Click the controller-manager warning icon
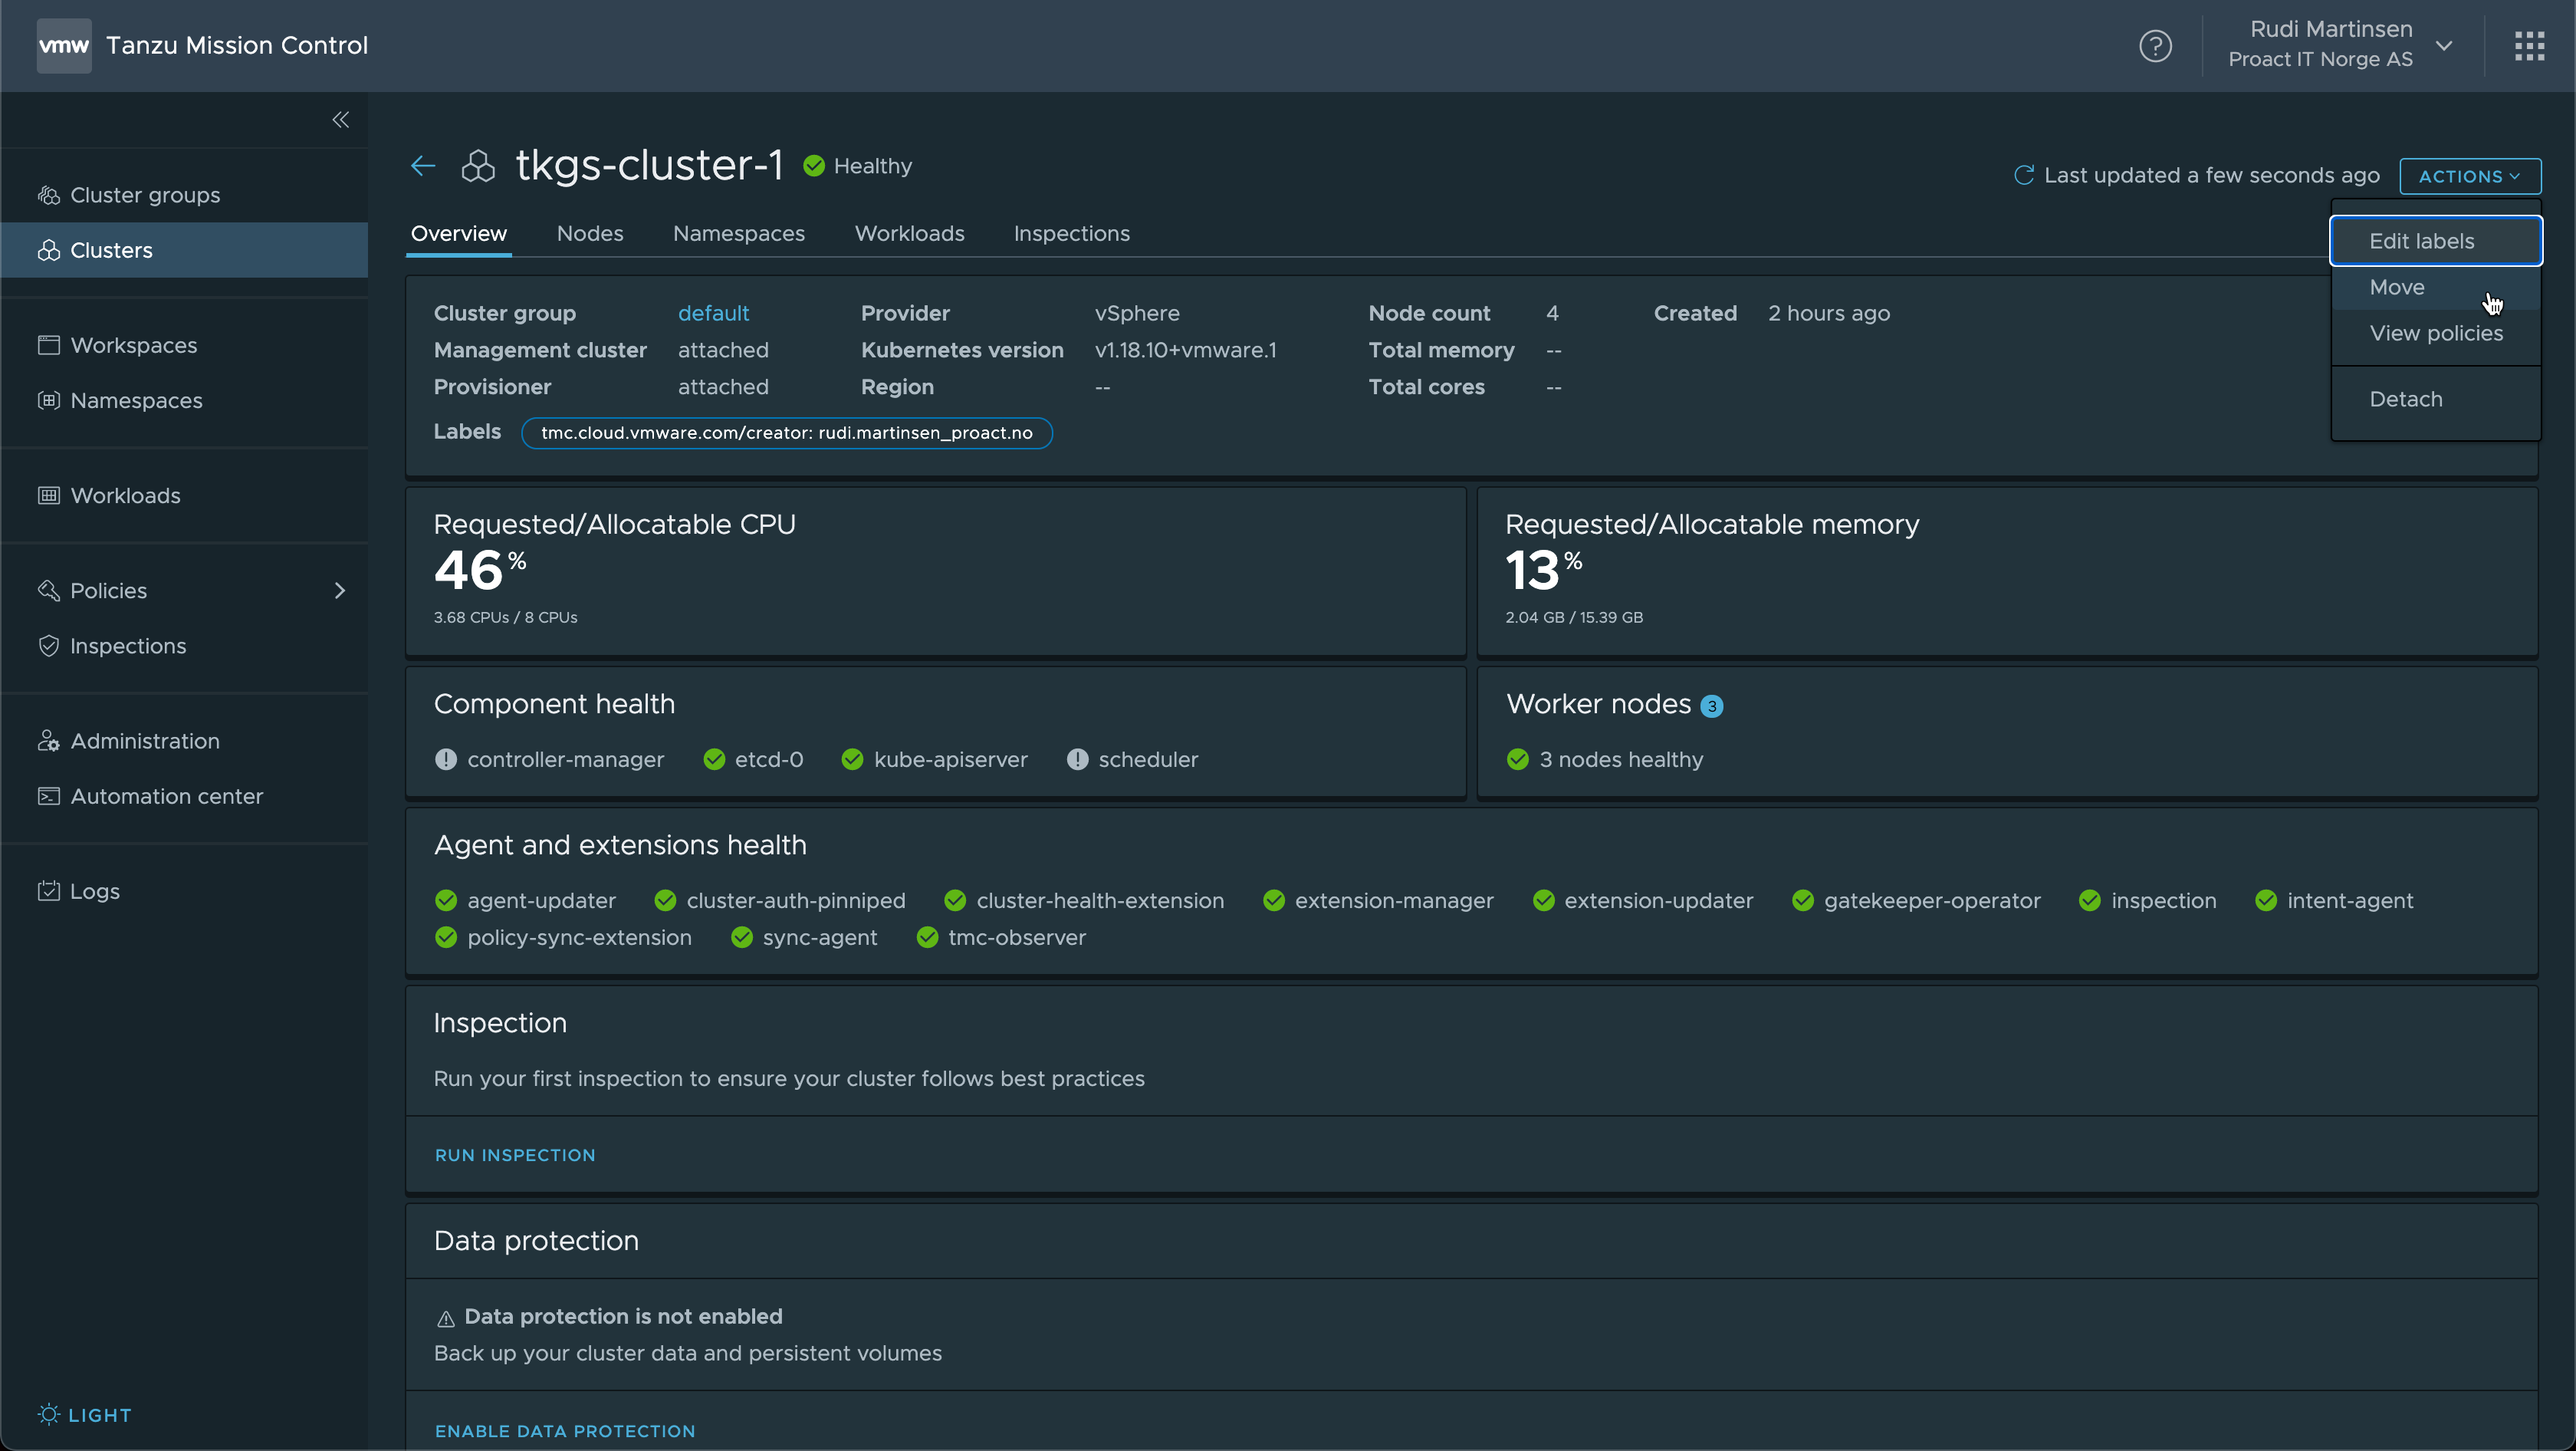This screenshot has height=1451, width=2576. click(x=446, y=760)
